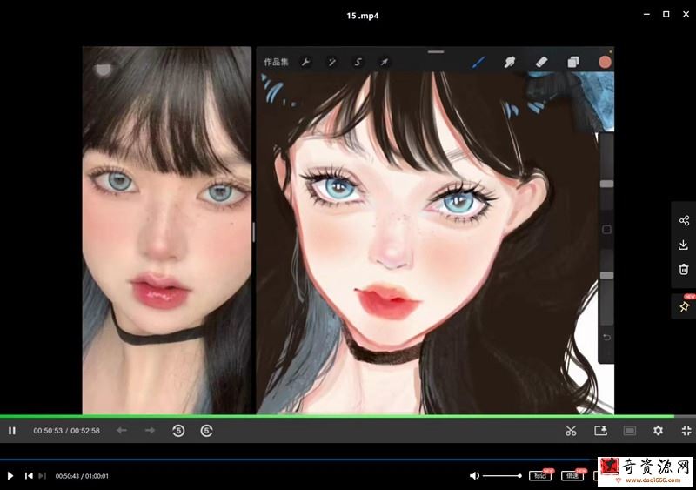Close the video player window
The width and height of the screenshot is (696, 490).
pyautogui.click(x=686, y=14)
